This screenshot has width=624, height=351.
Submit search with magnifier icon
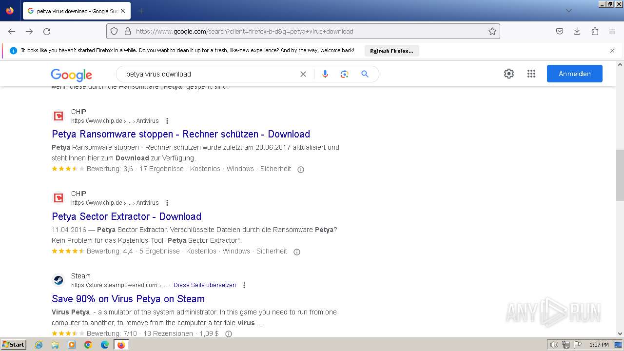tap(365, 74)
